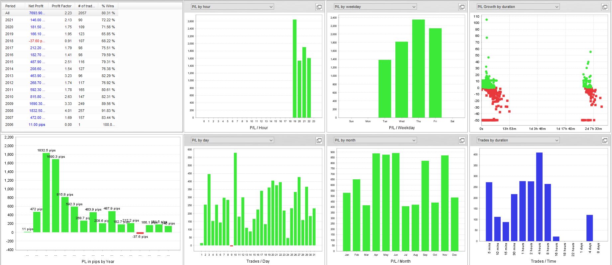Click the 7693.90 net profit cell
Image resolution: width=612 pixels, height=265 pixels.
click(x=37, y=13)
